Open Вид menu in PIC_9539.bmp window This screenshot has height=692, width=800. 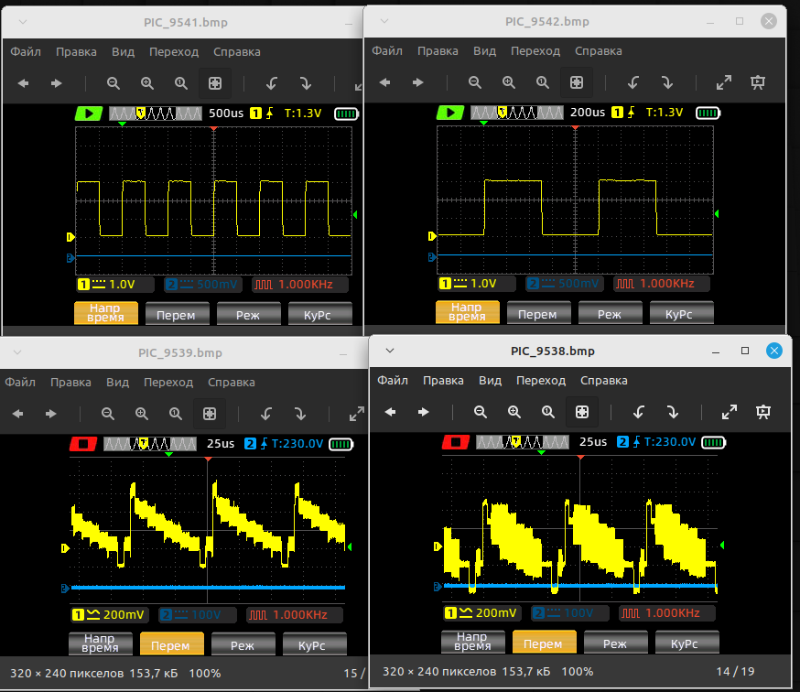117,383
